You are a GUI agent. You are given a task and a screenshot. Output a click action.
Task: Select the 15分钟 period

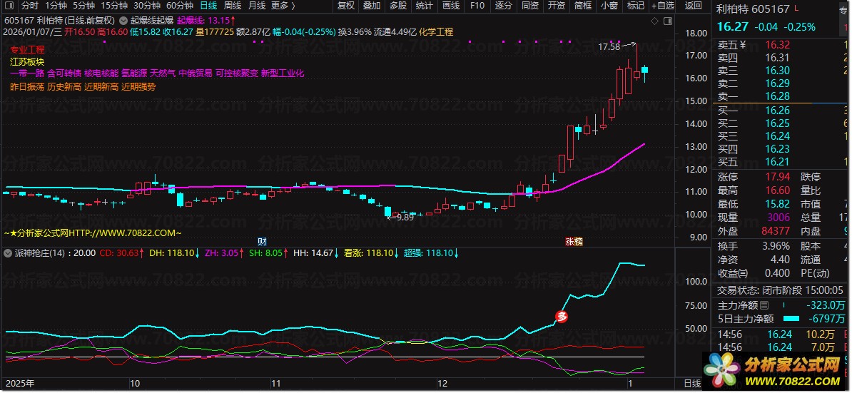pyautogui.click(x=114, y=6)
